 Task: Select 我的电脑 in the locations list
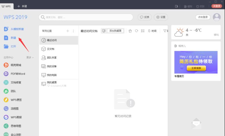click(59, 75)
